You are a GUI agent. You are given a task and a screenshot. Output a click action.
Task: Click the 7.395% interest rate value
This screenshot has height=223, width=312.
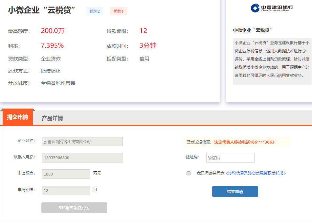52,45
